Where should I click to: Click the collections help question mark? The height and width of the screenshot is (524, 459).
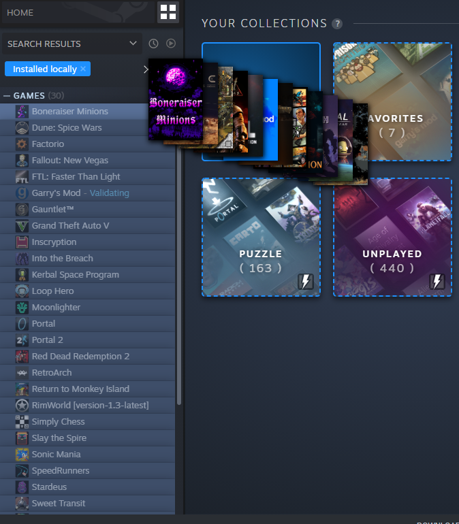(x=336, y=24)
